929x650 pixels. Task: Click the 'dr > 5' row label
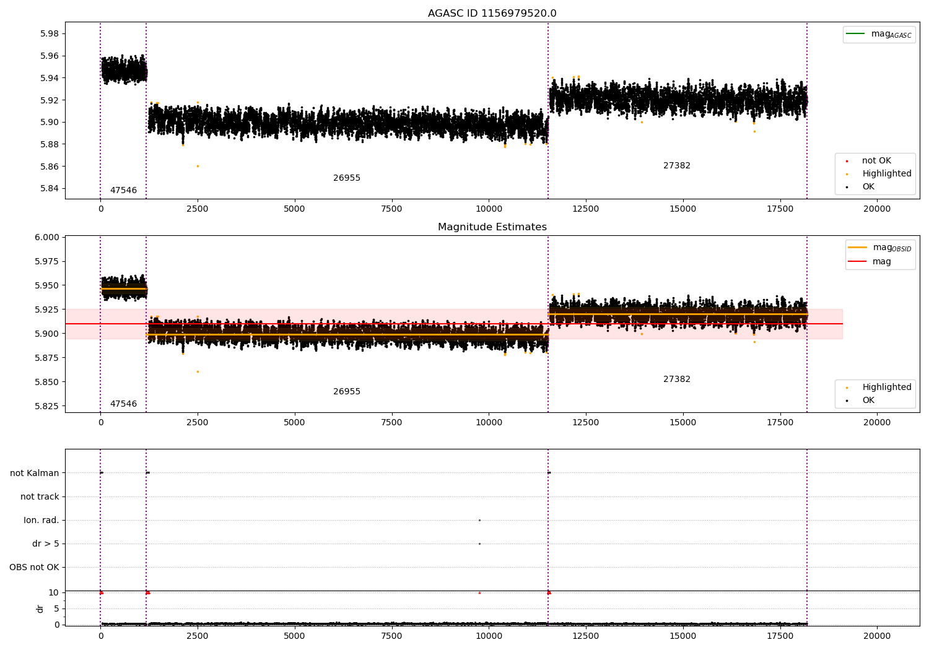click(x=46, y=544)
